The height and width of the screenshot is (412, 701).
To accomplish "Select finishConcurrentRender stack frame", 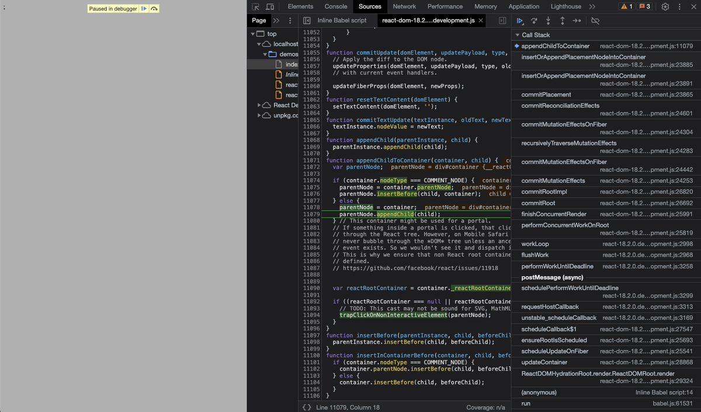I will pos(606,214).
